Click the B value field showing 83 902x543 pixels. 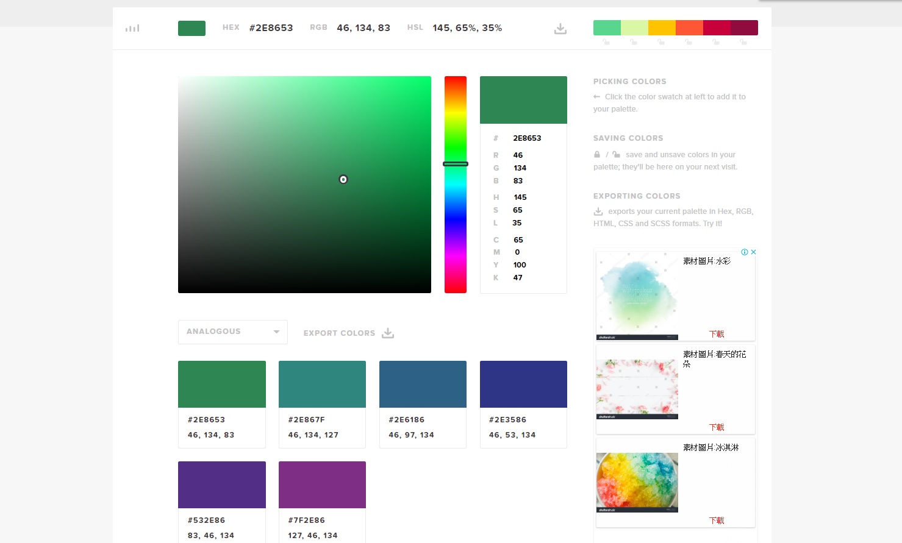(518, 181)
